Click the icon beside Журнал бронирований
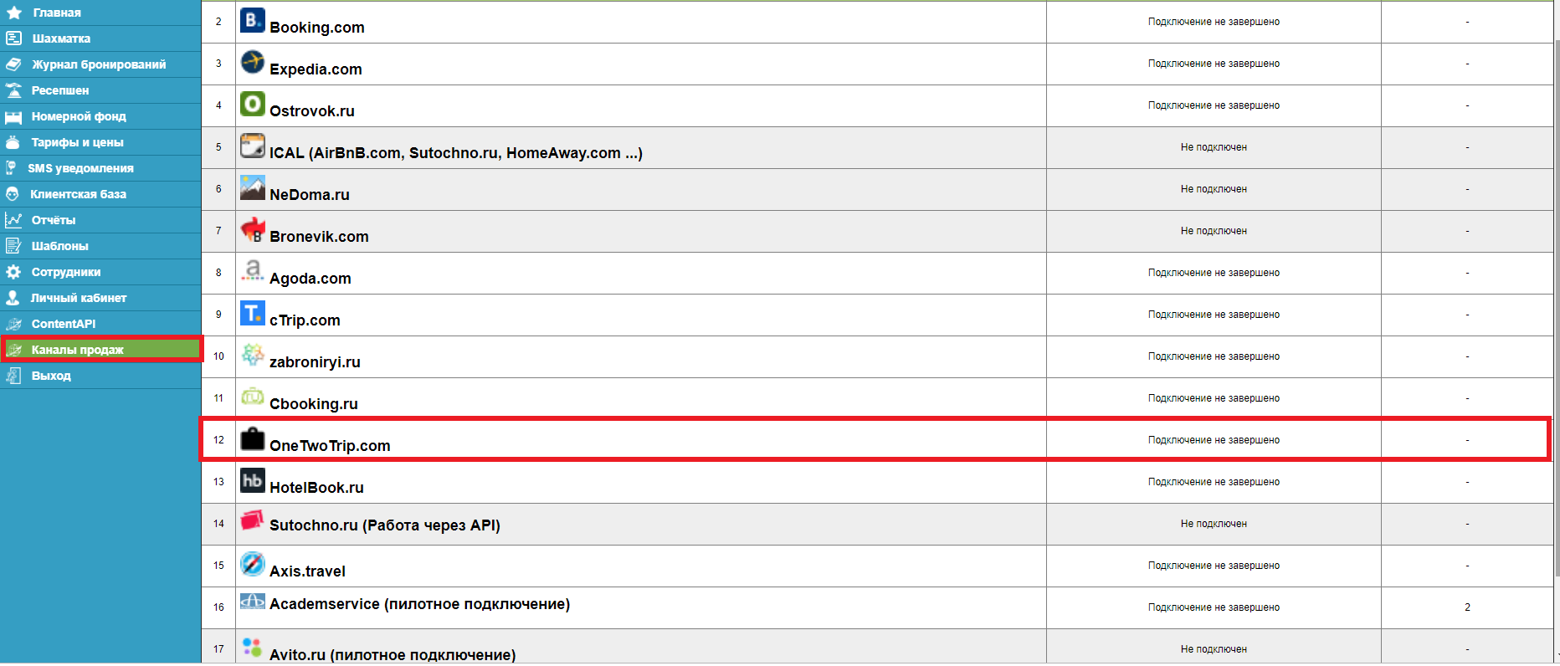Screen dimensions: 1560x666 coord(13,64)
